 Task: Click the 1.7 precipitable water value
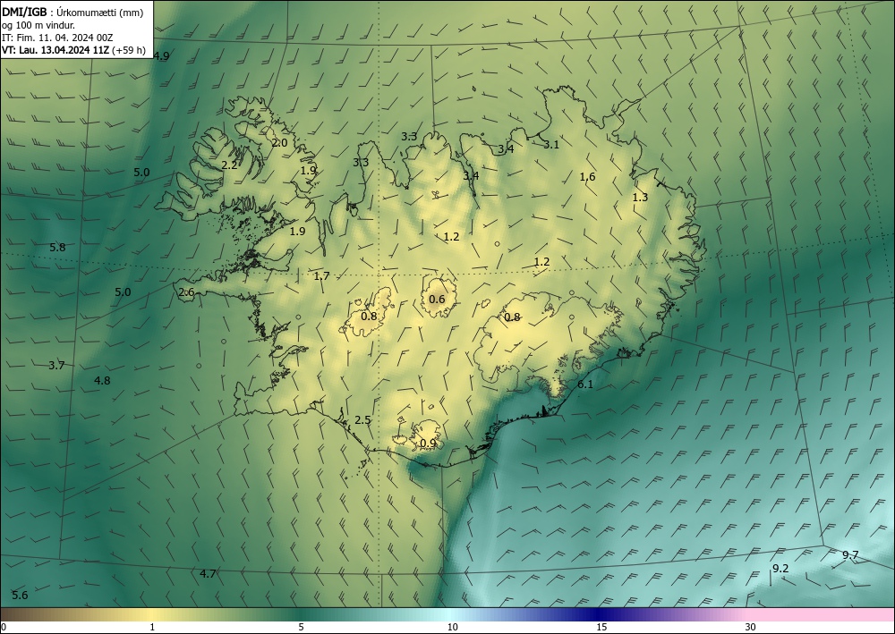[322, 276]
